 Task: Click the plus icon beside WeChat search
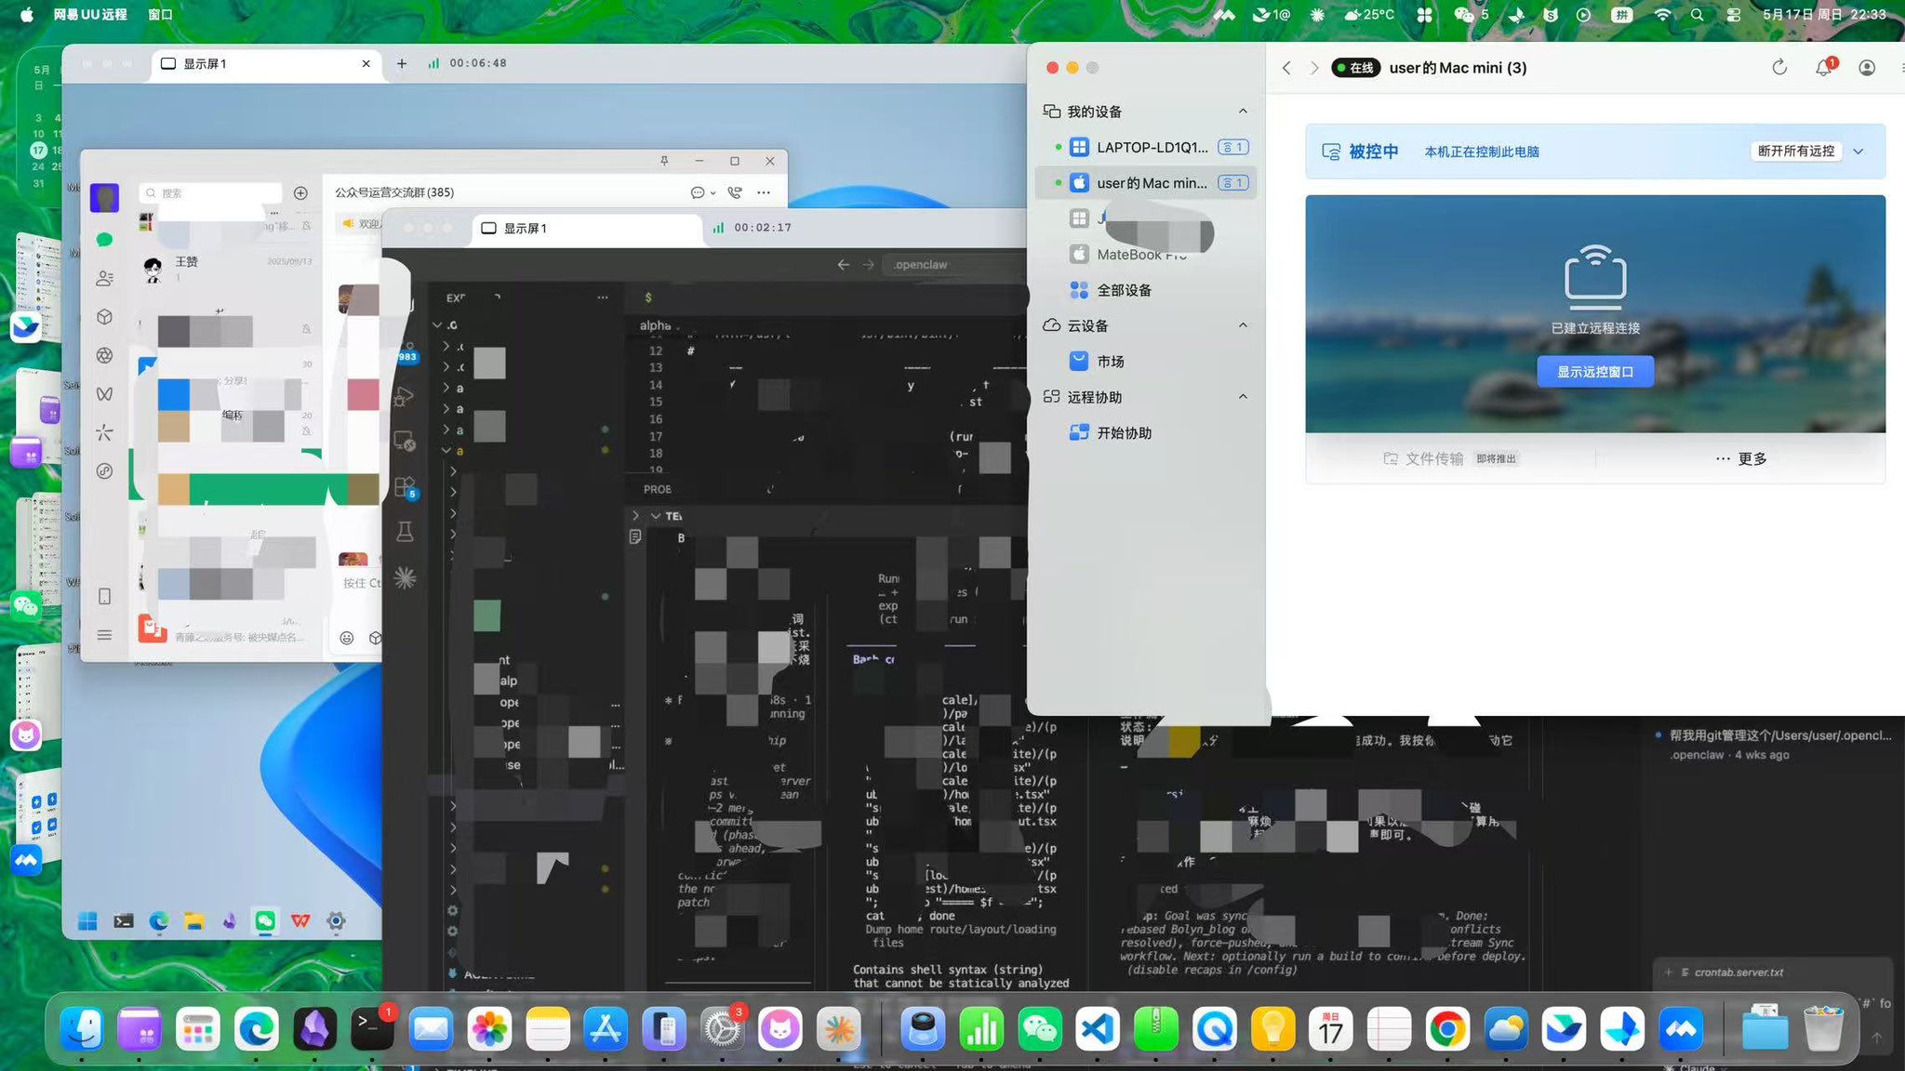pos(300,193)
